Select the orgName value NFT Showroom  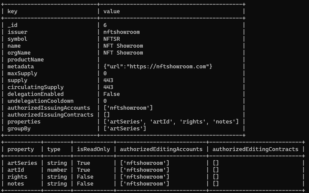(123, 53)
